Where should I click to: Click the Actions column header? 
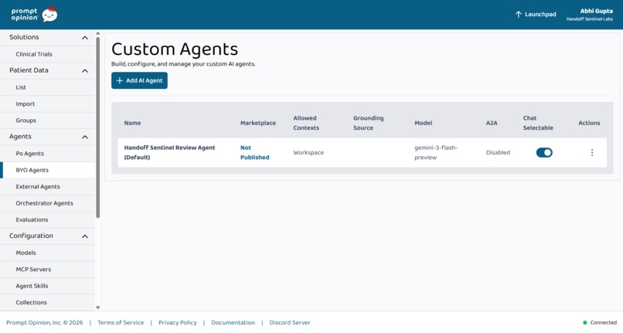tap(589, 123)
